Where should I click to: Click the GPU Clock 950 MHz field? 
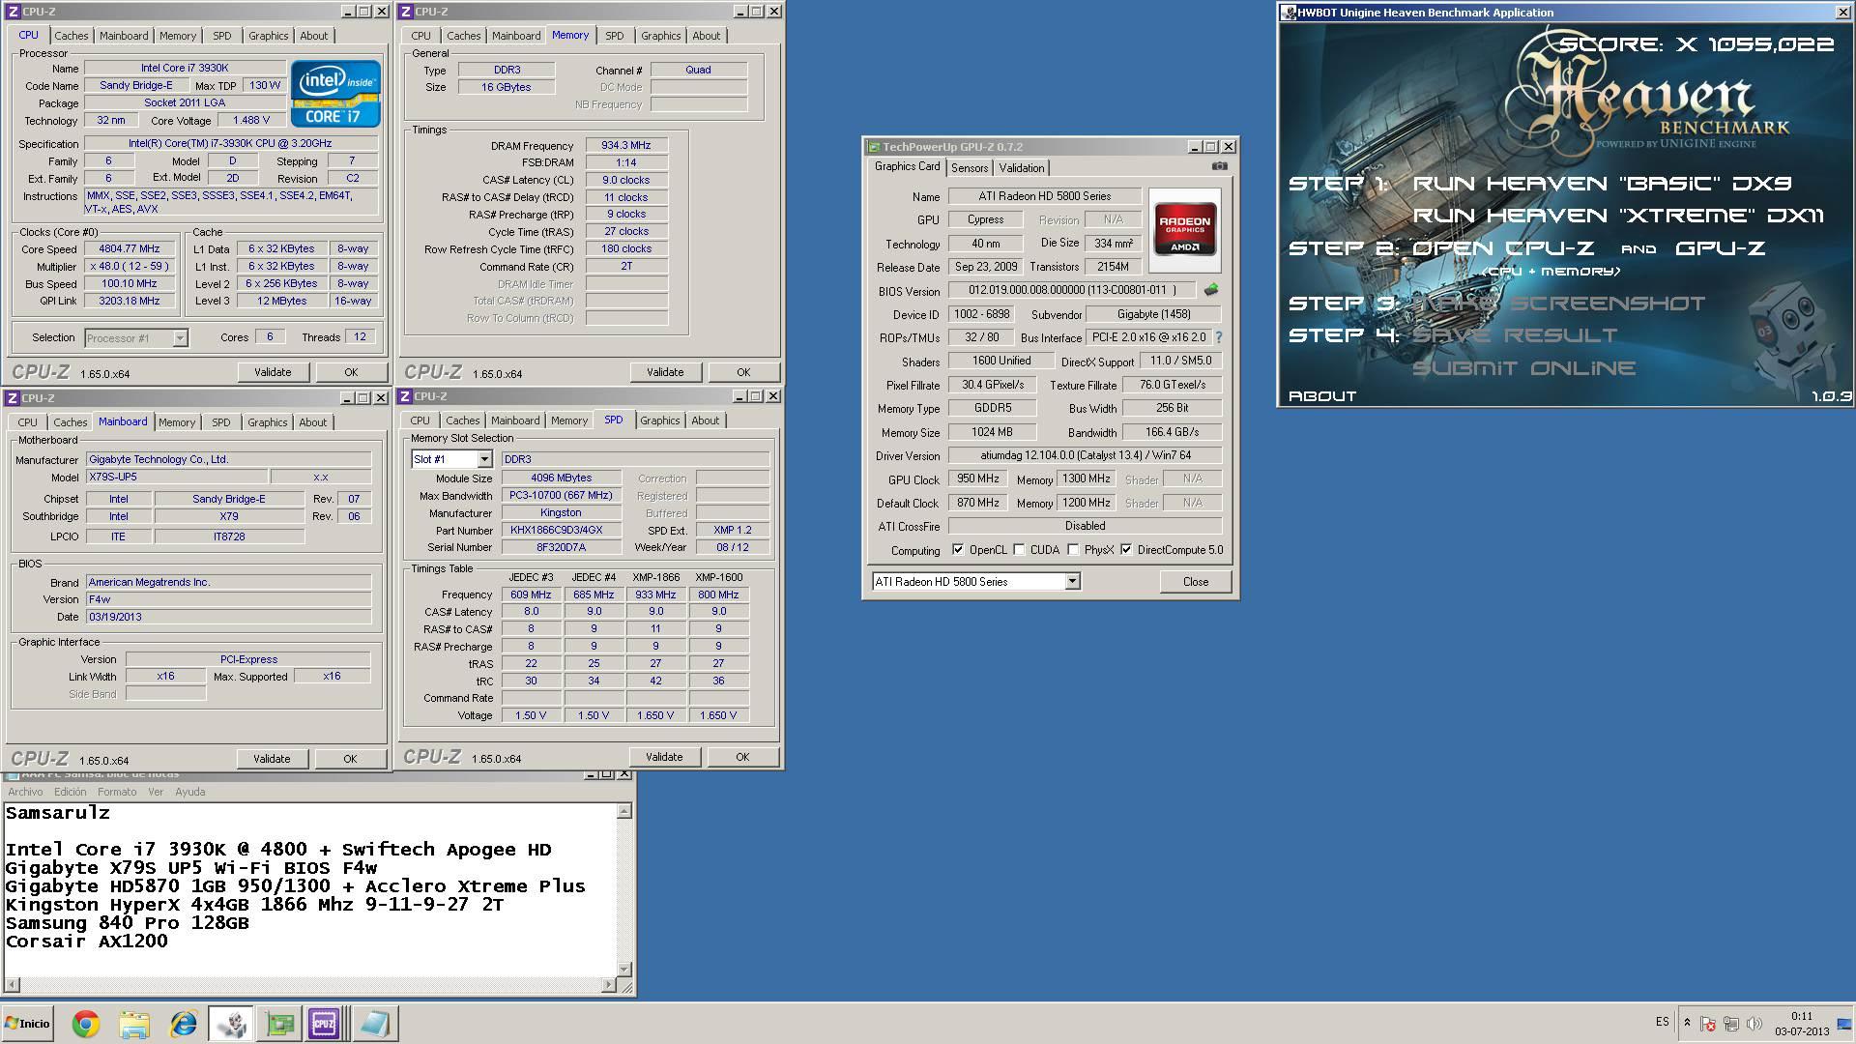978,478
